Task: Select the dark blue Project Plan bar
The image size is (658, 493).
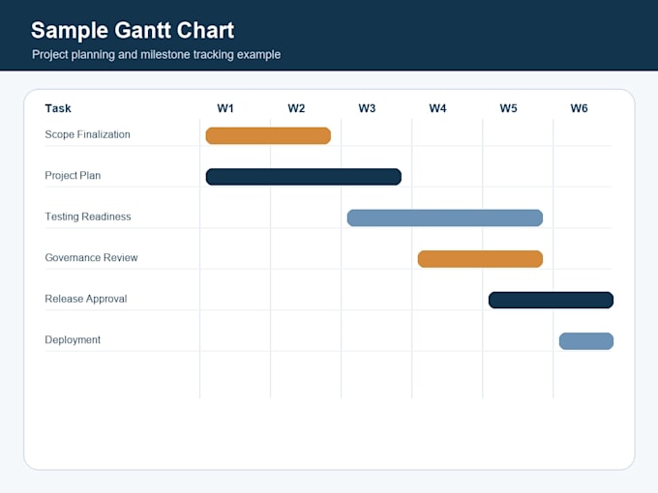Action: (304, 177)
